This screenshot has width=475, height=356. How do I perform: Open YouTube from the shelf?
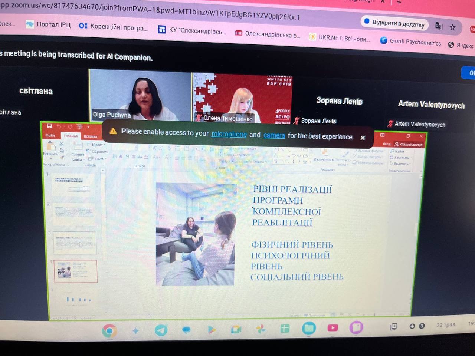pyautogui.click(x=332, y=327)
